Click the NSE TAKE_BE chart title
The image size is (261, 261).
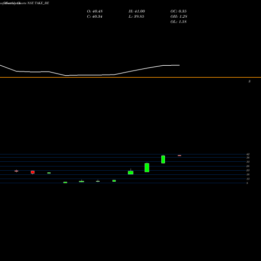[x=38, y=3]
